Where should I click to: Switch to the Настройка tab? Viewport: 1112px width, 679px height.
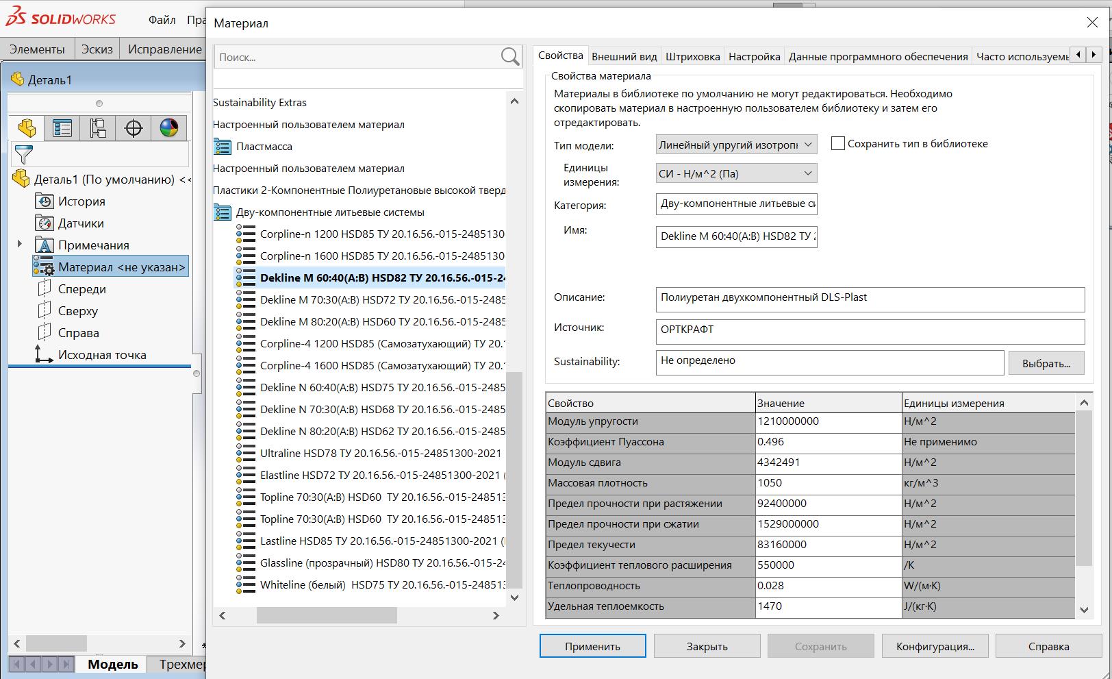click(x=754, y=57)
